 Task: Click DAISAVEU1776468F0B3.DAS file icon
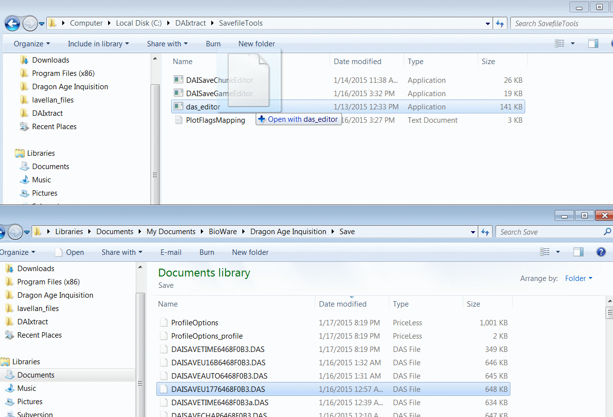[x=164, y=389]
